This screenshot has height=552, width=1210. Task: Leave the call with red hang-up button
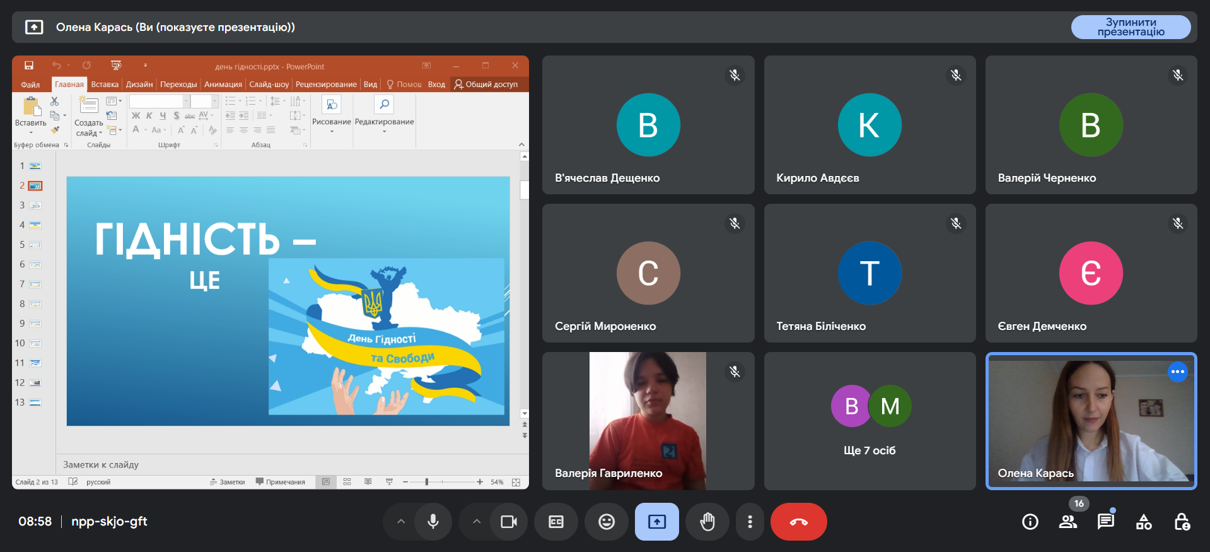tap(798, 522)
